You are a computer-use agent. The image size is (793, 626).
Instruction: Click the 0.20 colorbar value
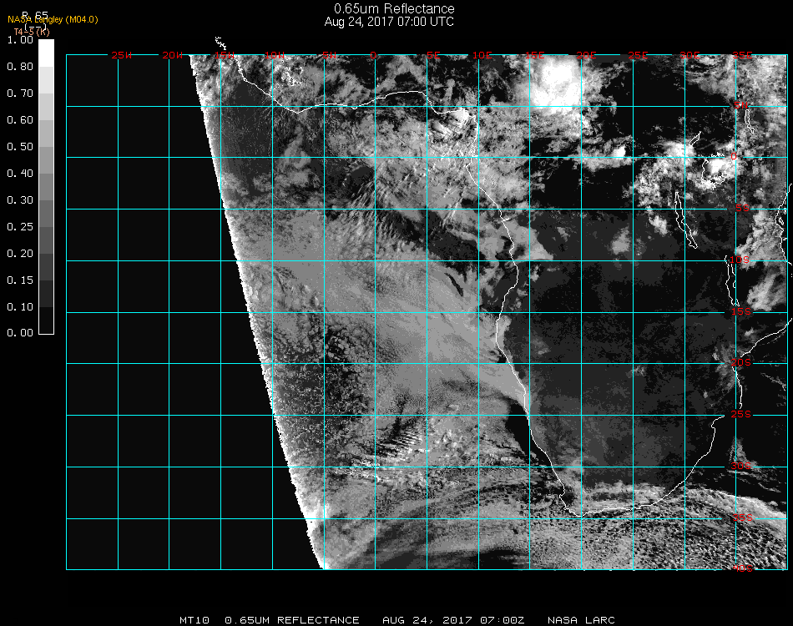pyautogui.click(x=20, y=254)
